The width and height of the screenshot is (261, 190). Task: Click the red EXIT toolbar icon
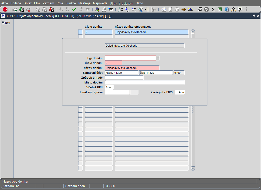[5, 9]
